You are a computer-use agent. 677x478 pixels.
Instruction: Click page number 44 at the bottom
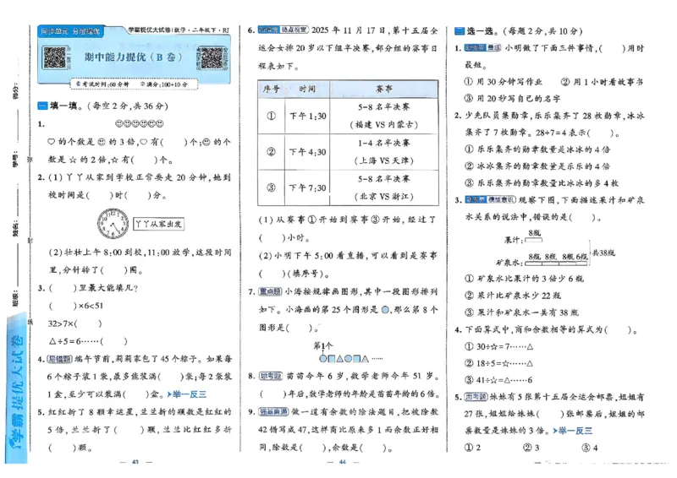tap(343, 462)
